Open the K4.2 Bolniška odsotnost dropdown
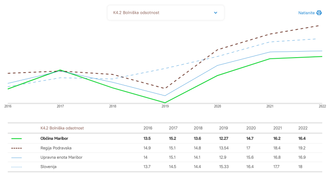 click(x=165, y=13)
